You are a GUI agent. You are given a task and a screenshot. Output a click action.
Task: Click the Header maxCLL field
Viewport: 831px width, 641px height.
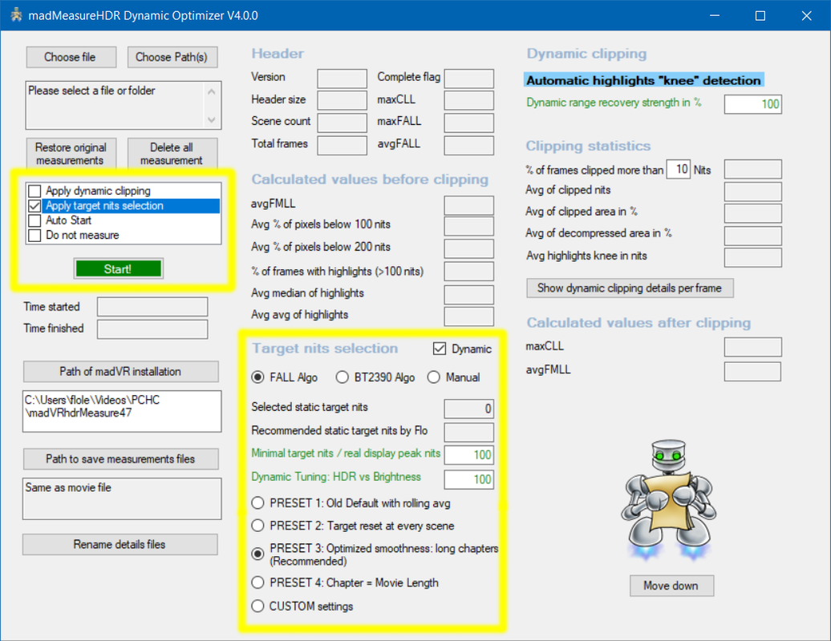pyautogui.click(x=469, y=101)
